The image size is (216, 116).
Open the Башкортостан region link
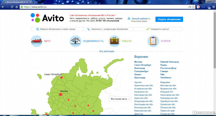click(x=141, y=92)
